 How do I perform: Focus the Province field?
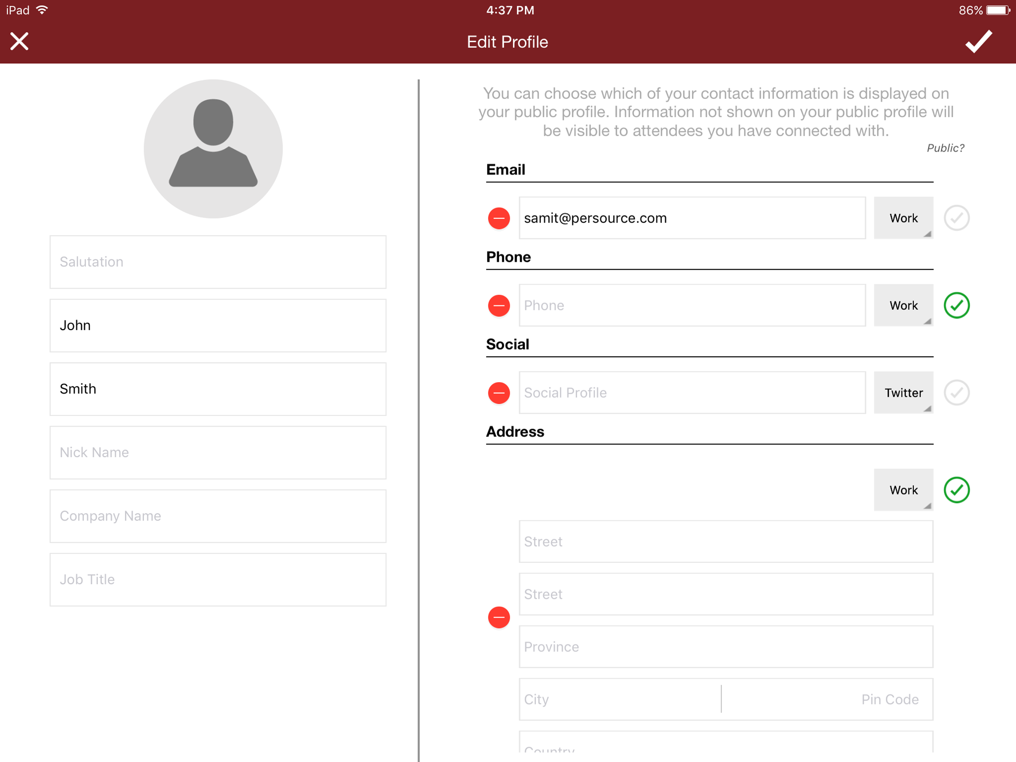coord(726,647)
